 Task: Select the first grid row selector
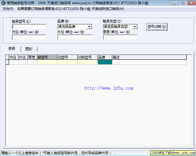pyautogui.click(x=7, y=62)
